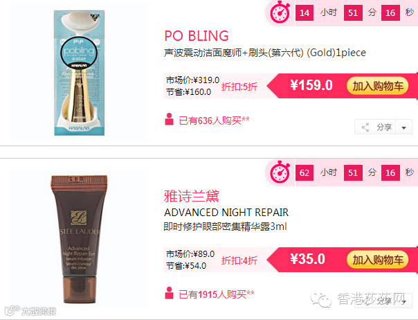Open 声波震动洁面魔师 product description link
The width and height of the screenshot is (418, 320).
click(265, 53)
